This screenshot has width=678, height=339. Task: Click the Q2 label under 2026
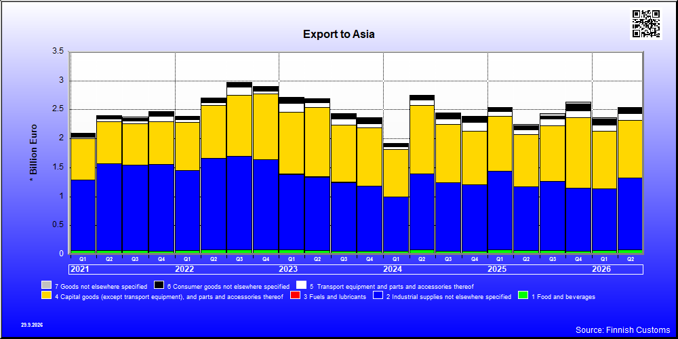[631, 258]
